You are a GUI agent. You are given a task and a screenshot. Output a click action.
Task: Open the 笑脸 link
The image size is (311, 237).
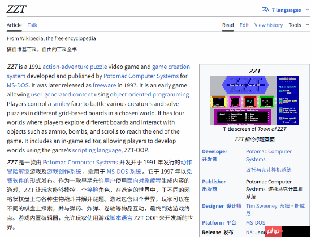[93, 190]
